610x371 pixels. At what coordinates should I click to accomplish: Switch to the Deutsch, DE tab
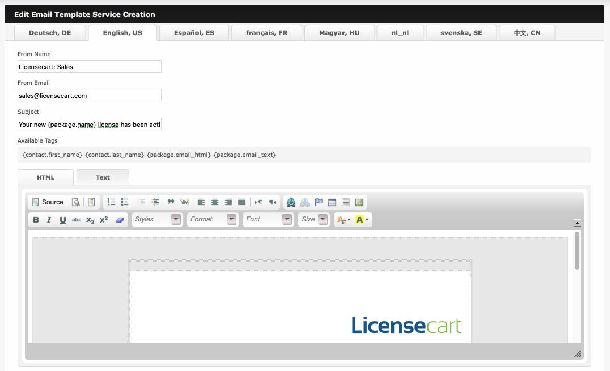pyautogui.click(x=50, y=33)
